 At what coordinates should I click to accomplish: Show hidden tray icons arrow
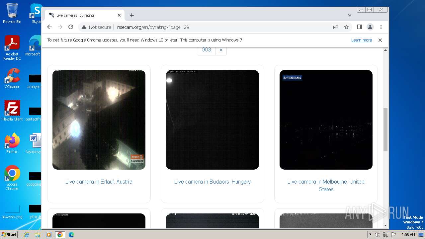370,235
